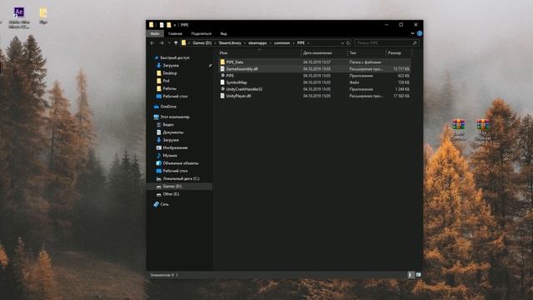The image size is (533, 300).
Task: Sort by the Тип column header
Action: tap(366, 53)
